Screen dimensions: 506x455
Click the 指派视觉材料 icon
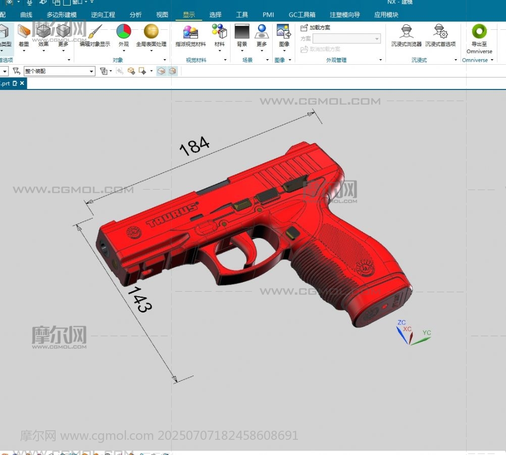(190, 32)
